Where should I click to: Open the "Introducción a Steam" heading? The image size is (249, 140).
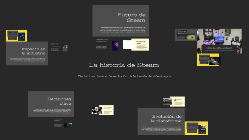219,48
